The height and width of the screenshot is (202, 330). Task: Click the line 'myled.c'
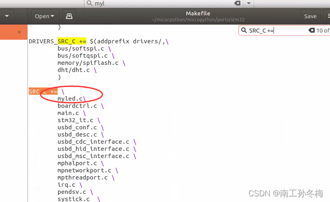pyautogui.click(x=70, y=98)
